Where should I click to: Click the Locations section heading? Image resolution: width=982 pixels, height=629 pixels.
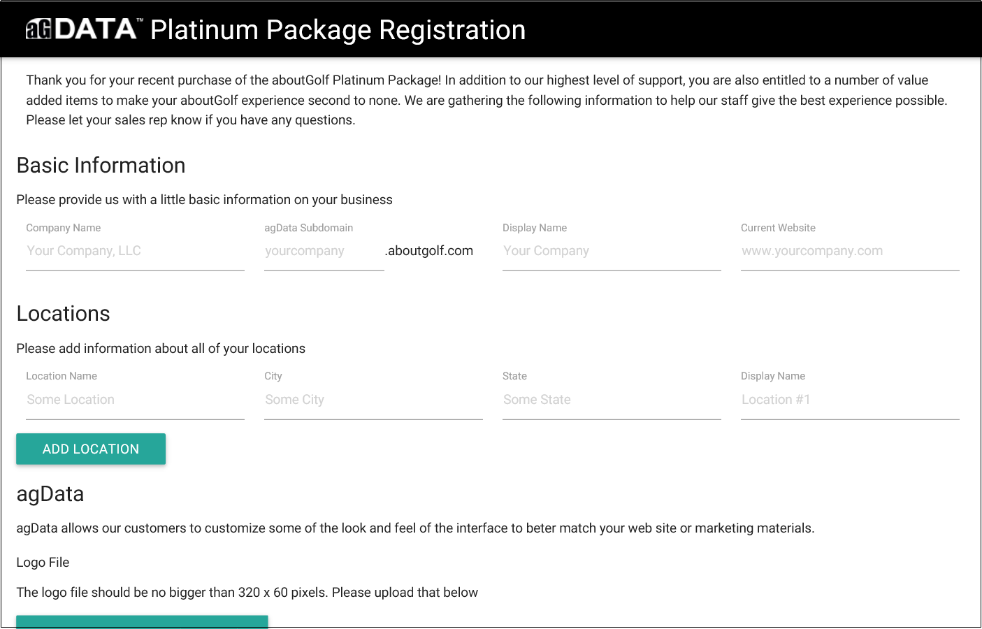point(64,314)
